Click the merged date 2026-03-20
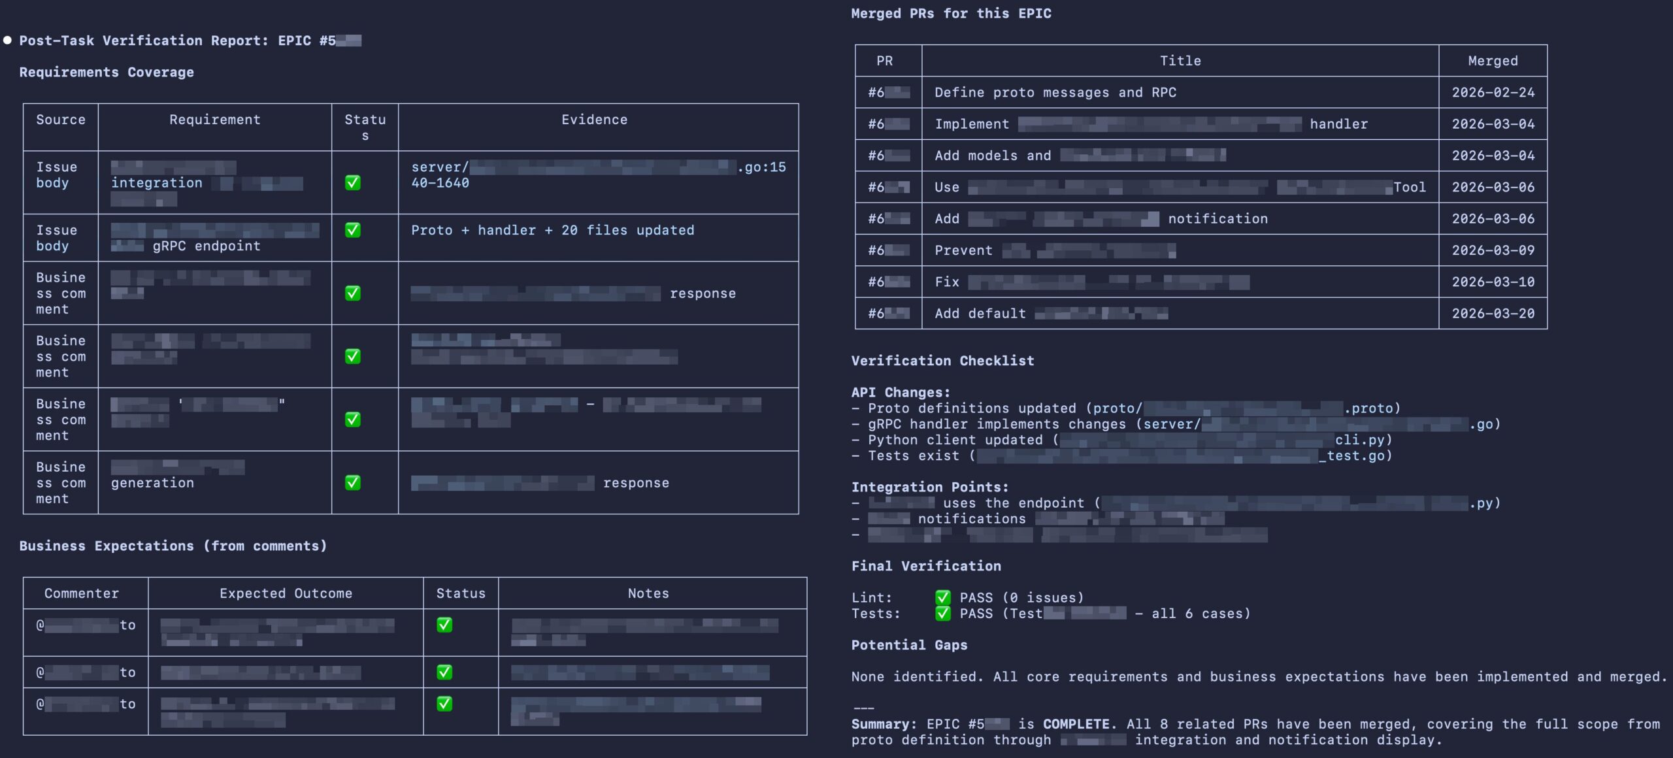 tap(1493, 314)
